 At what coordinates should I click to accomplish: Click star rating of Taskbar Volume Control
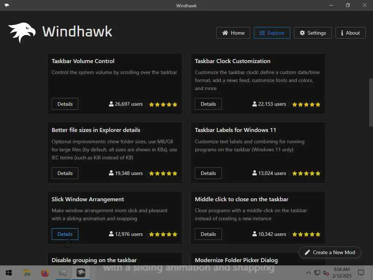[x=163, y=104]
